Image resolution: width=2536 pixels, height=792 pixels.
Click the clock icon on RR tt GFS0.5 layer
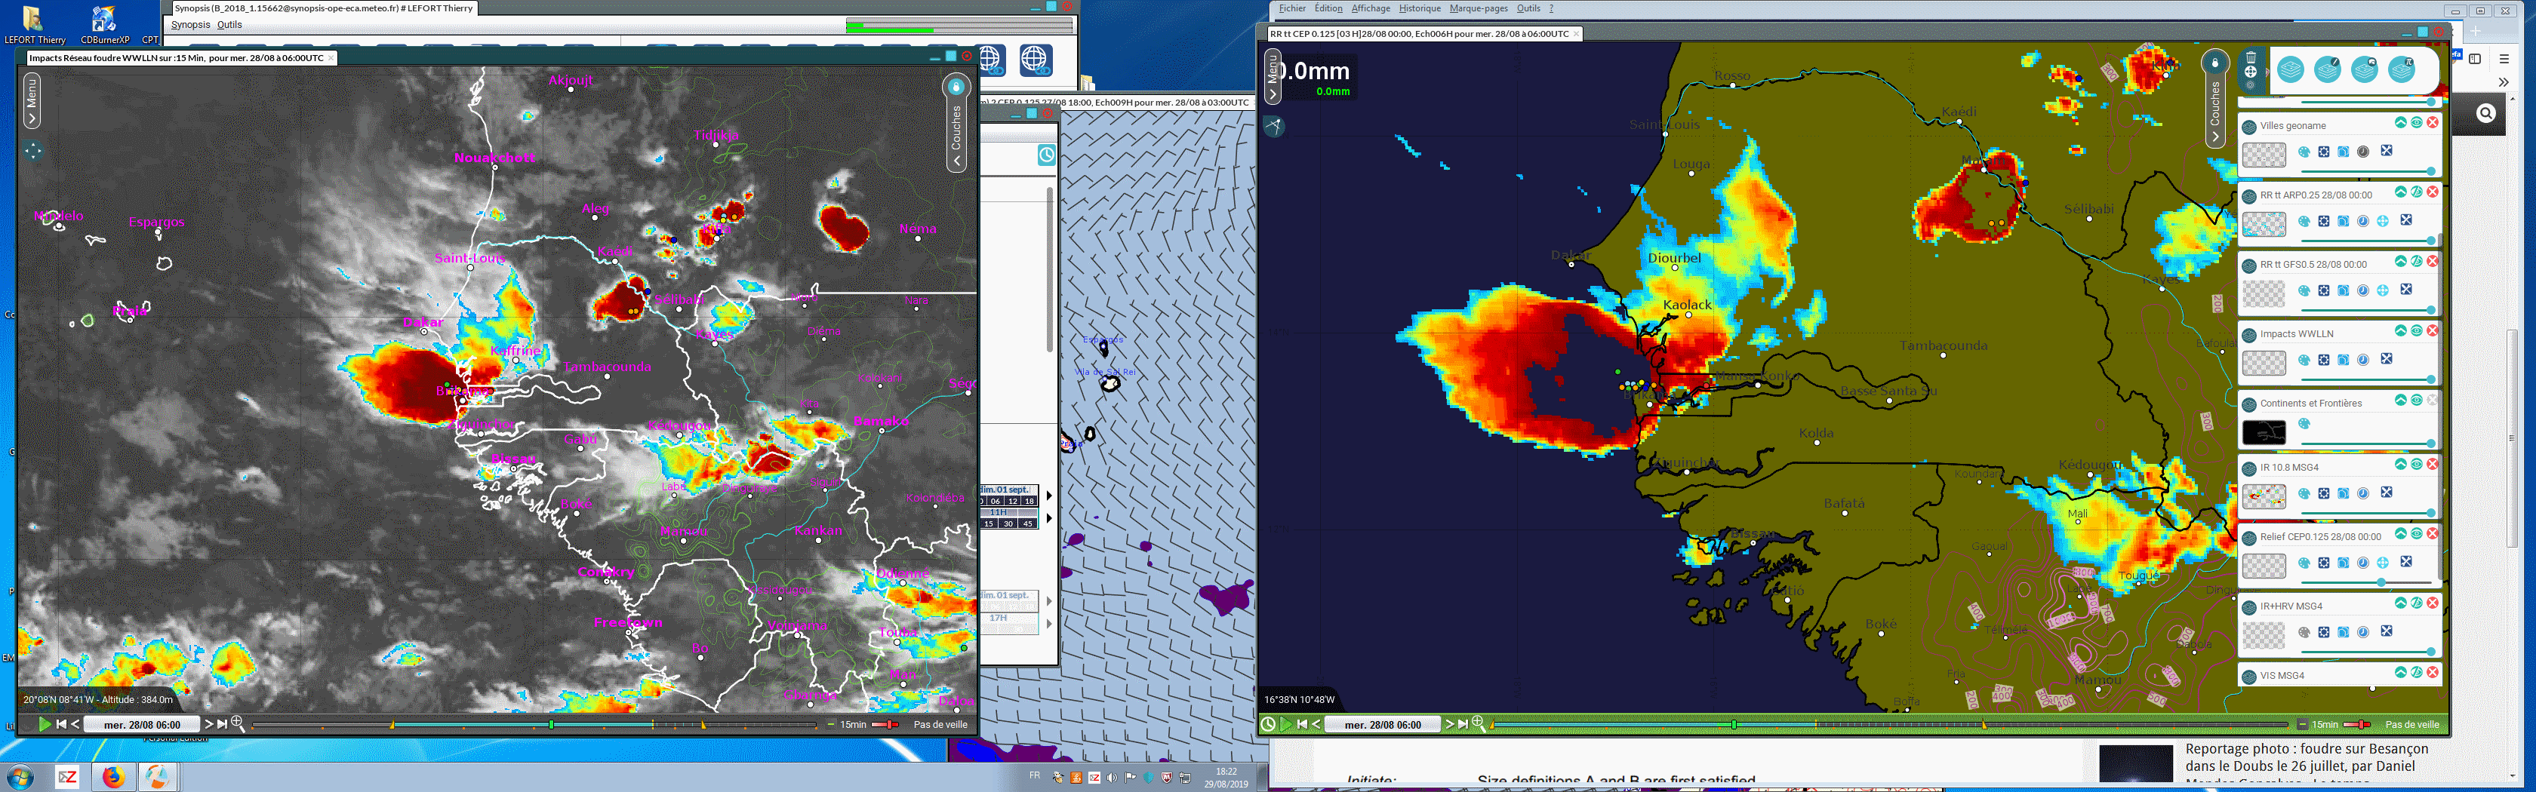[x=2364, y=290]
